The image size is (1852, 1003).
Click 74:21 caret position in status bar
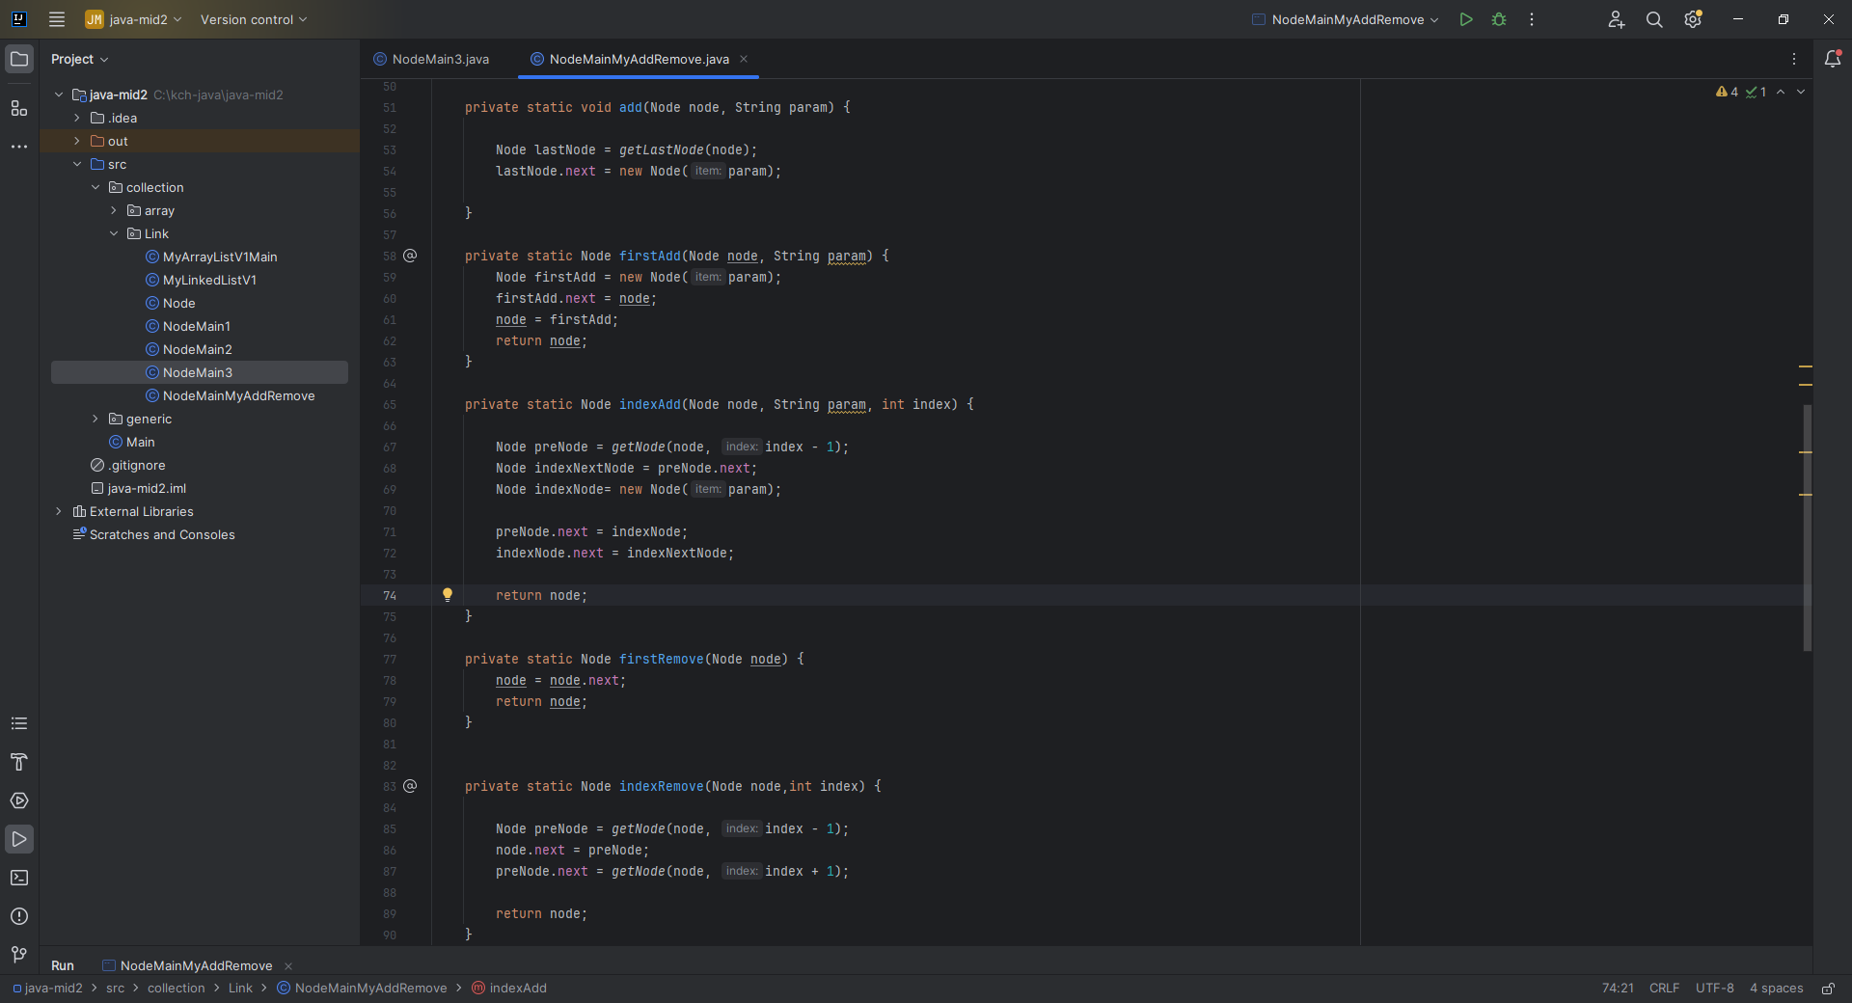click(x=1618, y=989)
